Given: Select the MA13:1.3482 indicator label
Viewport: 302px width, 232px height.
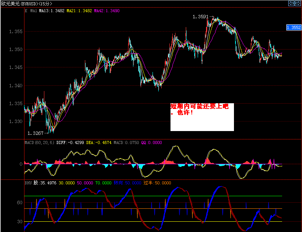Looking at the screenshot, I should (x=52, y=11).
